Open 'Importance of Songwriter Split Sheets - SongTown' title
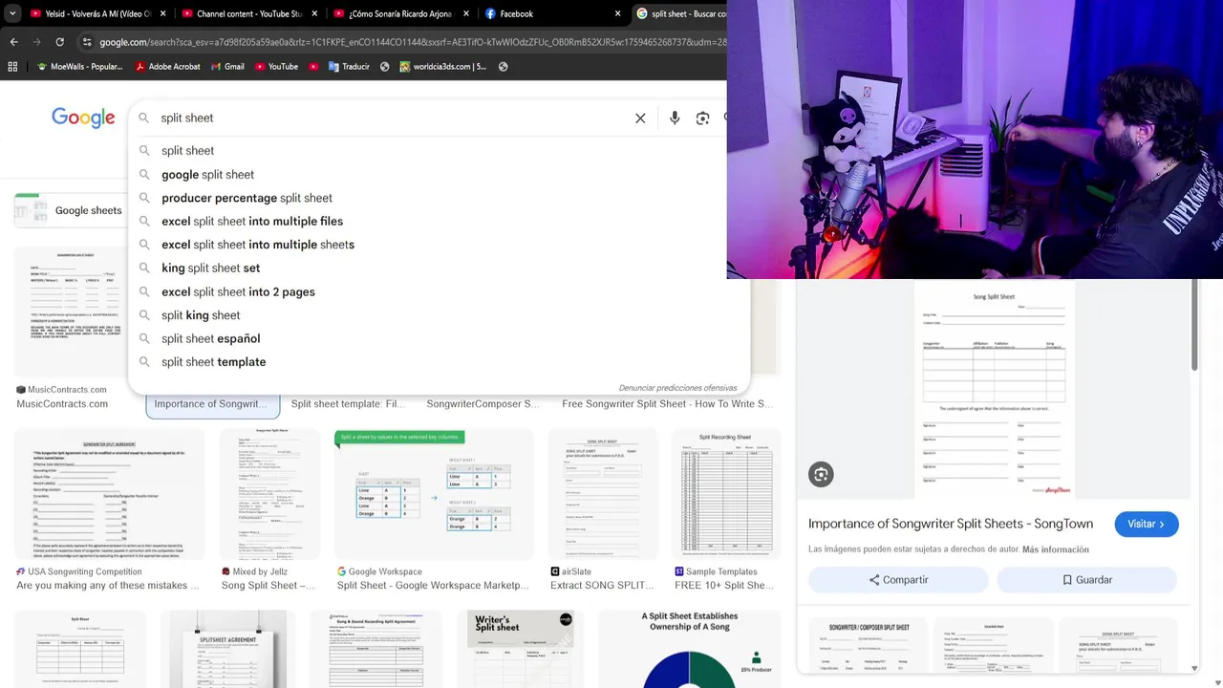Image resolution: width=1223 pixels, height=688 pixels. click(951, 524)
